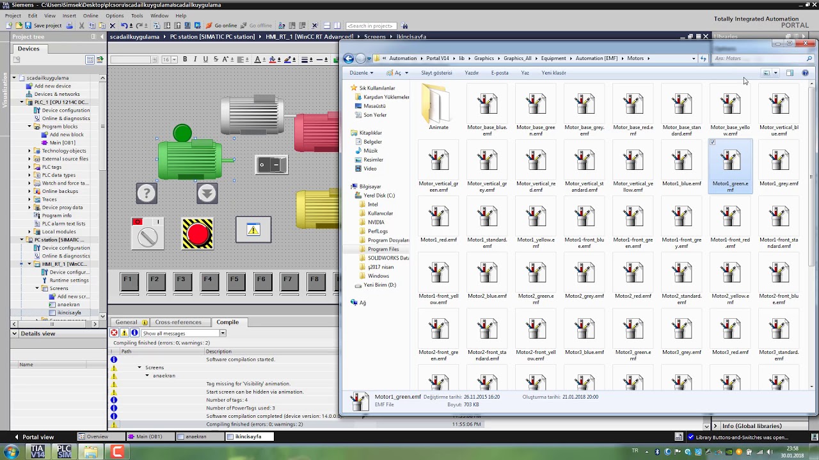The width and height of the screenshot is (819, 460).
Task: Click the Open project icon in TIA toolbar
Action: coord(19,26)
